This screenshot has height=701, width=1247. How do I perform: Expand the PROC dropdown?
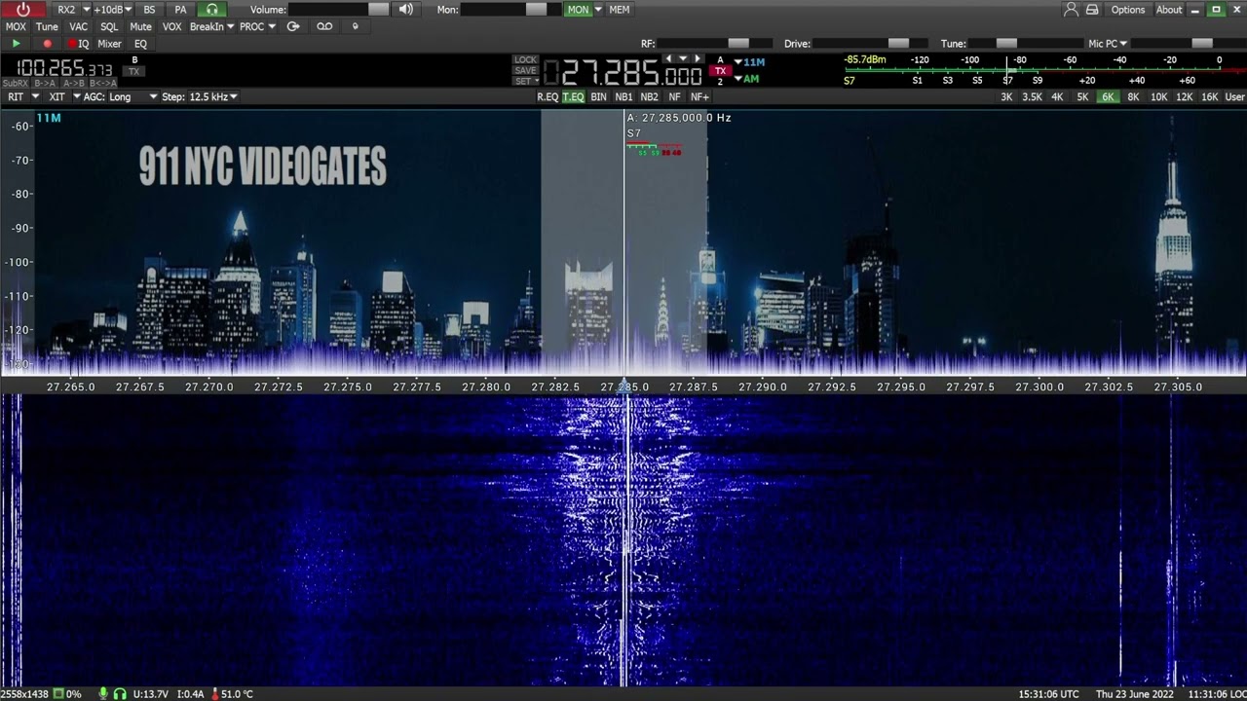click(272, 26)
